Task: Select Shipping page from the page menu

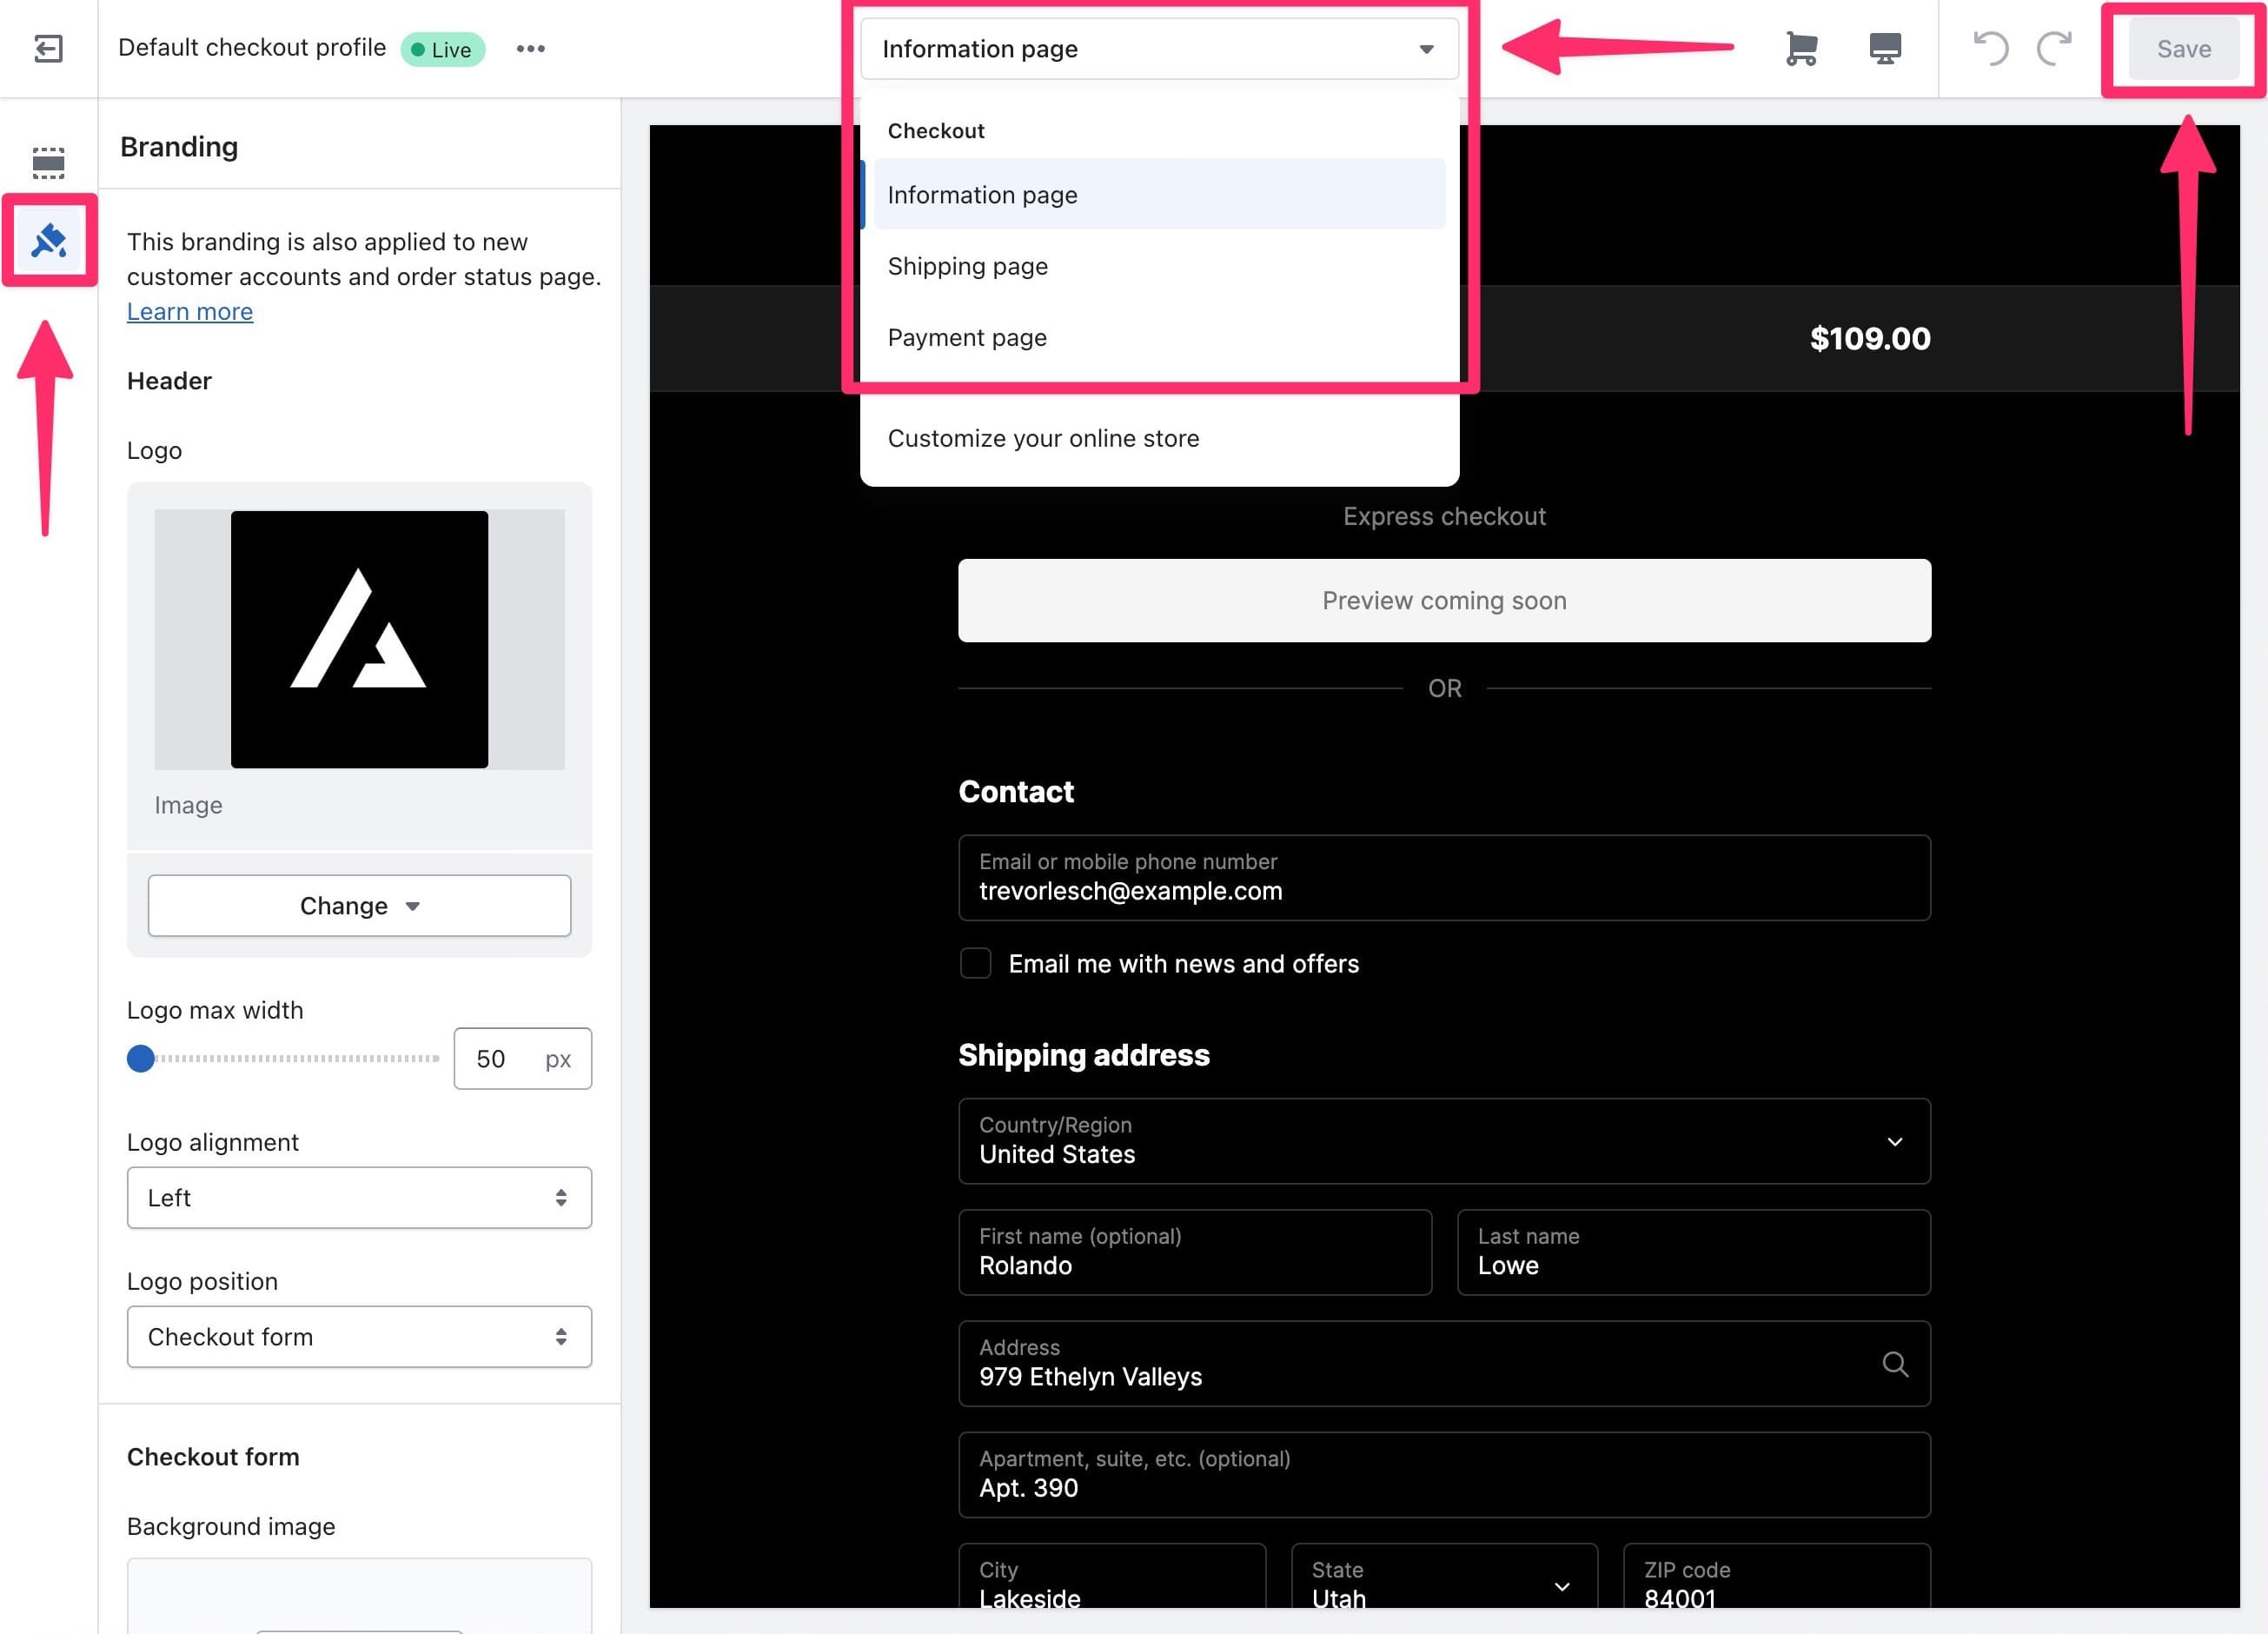Action: pyautogui.click(x=967, y=265)
